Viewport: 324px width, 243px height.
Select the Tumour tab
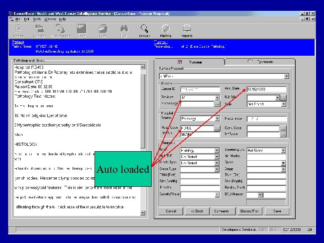(x=190, y=62)
